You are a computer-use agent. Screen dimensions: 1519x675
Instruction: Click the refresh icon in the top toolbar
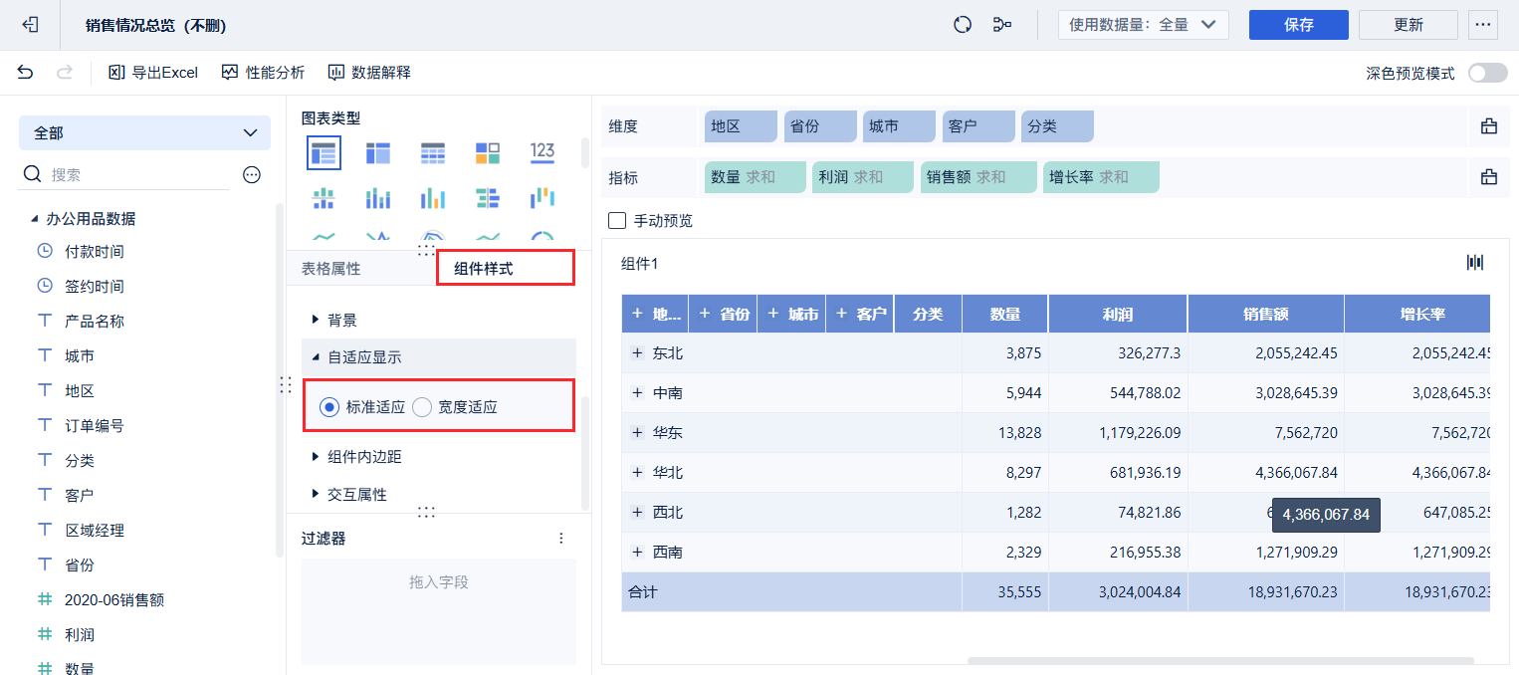tap(962, 24)
